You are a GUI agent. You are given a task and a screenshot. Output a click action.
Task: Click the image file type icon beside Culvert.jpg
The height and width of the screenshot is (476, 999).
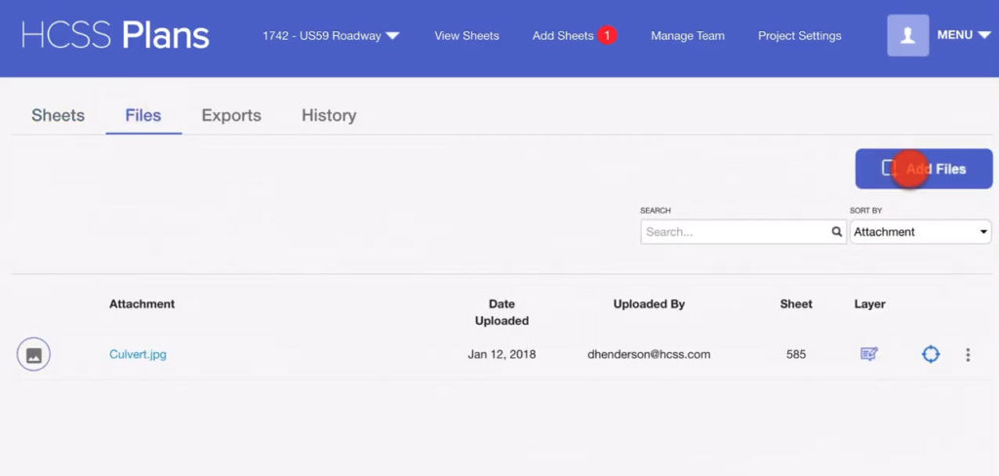33,354
